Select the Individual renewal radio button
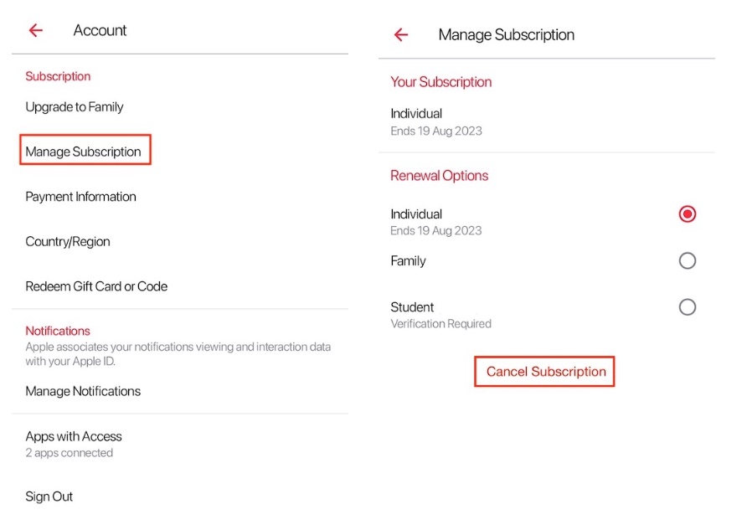 pos(687,214)
